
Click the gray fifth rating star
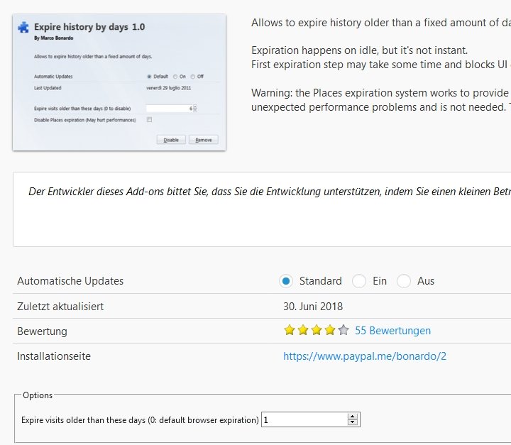tap(344, 331)
